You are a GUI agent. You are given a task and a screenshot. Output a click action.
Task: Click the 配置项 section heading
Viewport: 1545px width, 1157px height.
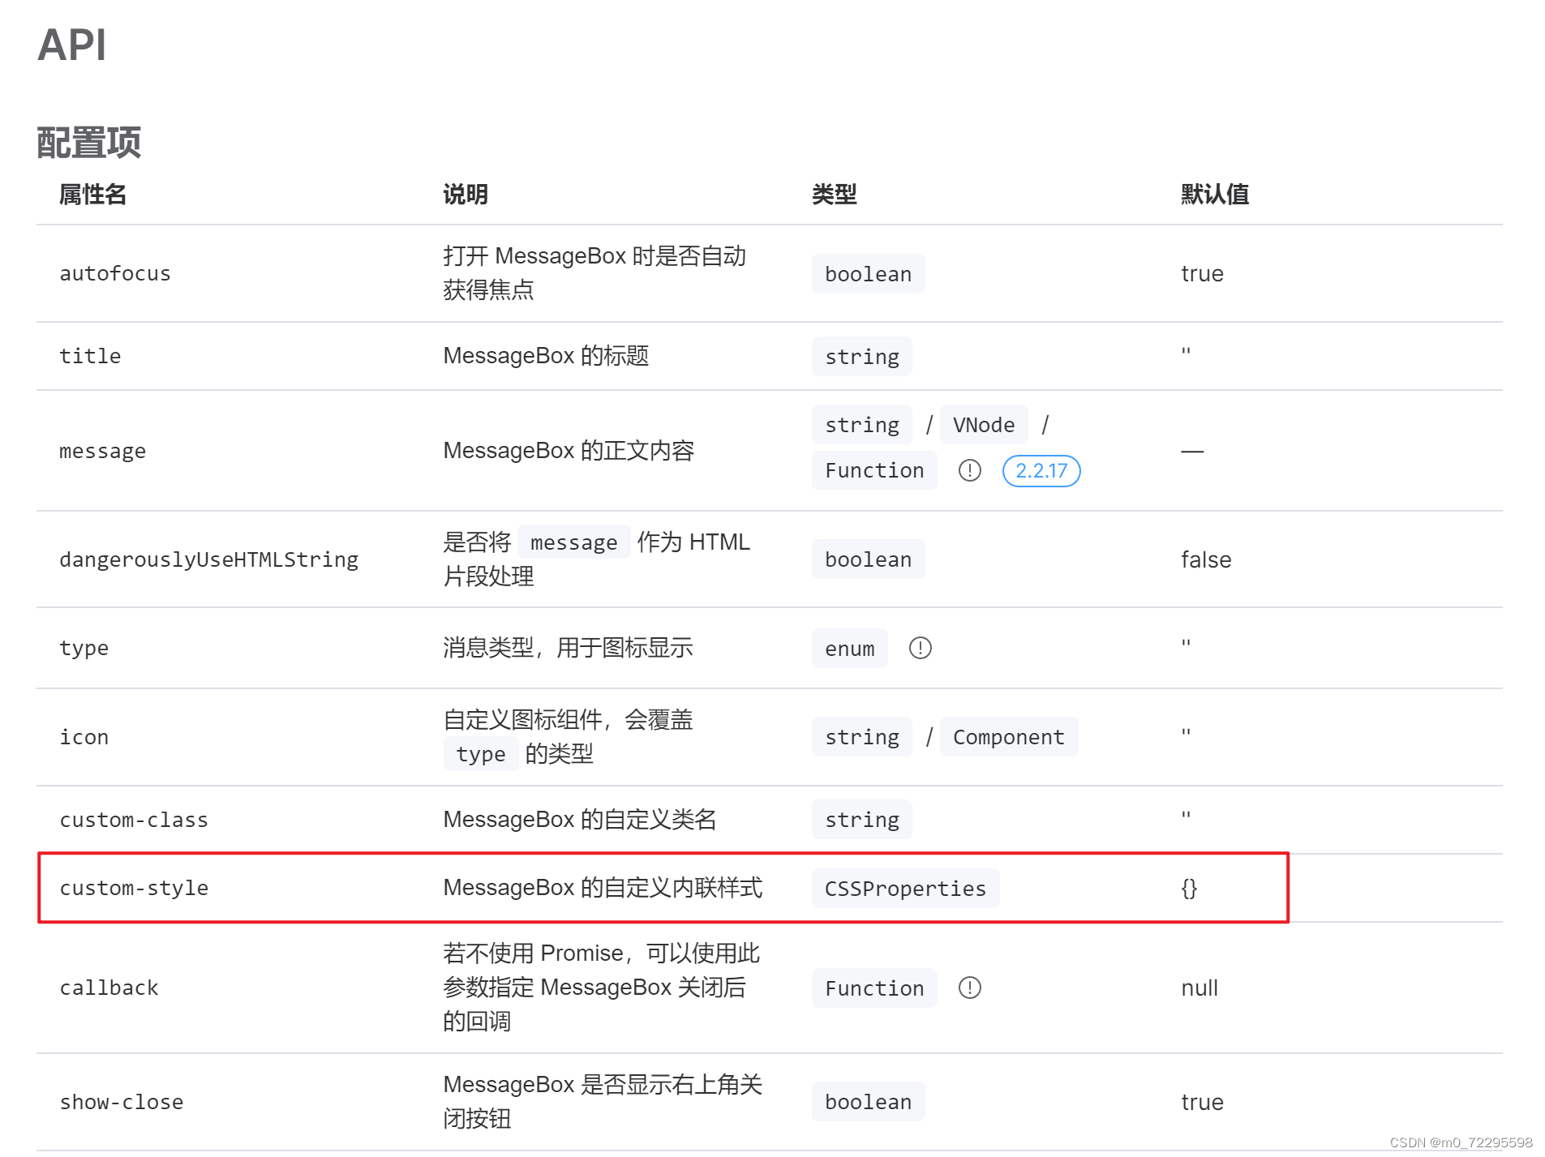[88, 143]
